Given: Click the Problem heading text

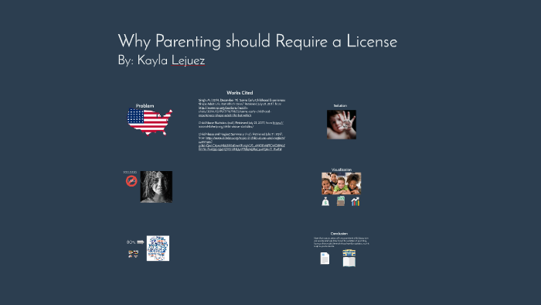Looking at the screenshot, I should (145, 106).
